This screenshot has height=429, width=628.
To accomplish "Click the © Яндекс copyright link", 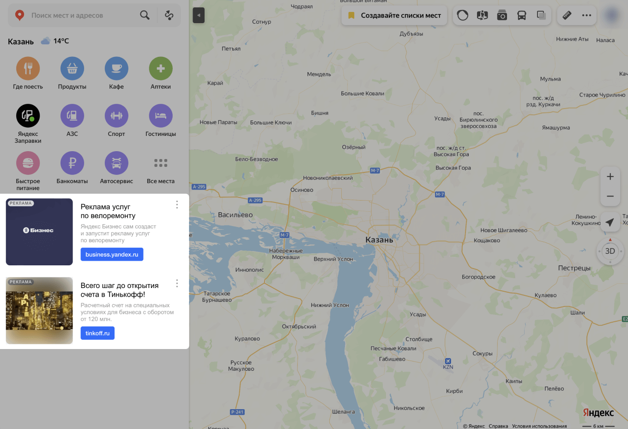I will [474, 426].
